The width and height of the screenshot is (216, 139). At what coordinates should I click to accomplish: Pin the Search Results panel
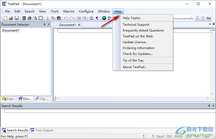click(209, 106)
